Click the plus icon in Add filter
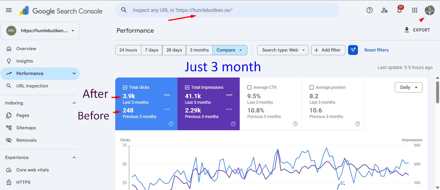The width and height of the screenshot is (440, 190). point(316,50)
